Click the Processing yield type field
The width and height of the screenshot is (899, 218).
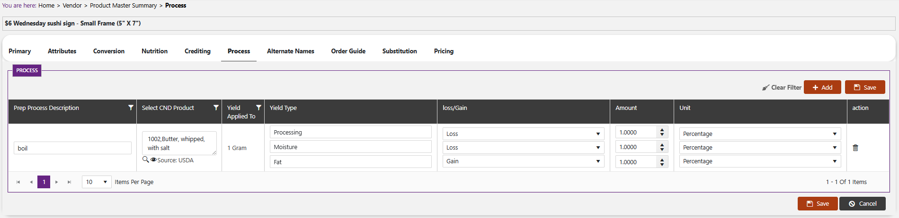tap(351, 132)
